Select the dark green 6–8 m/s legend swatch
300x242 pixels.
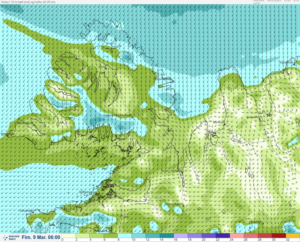(111, 235)
